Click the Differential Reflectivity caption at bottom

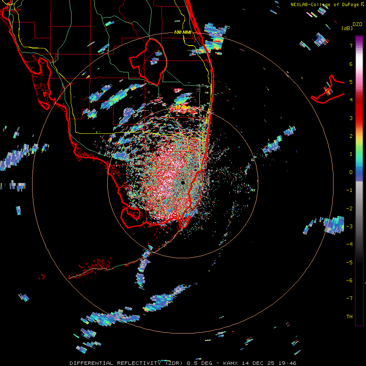[x=183, y=363]
